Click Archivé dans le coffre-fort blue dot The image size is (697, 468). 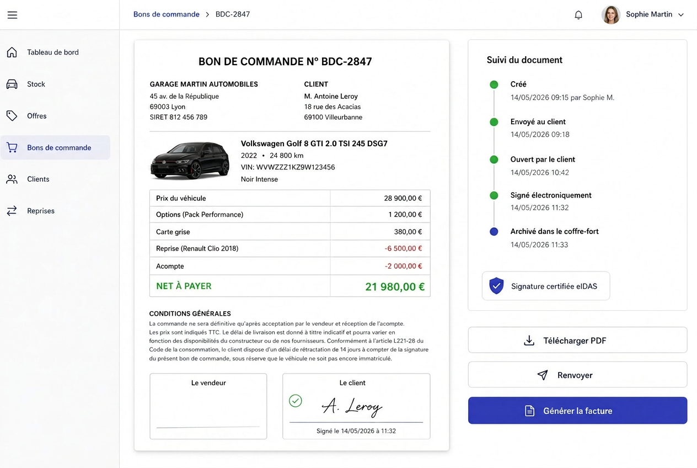coord(494,232)
